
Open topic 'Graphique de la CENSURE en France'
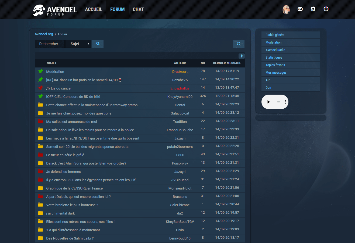tap(74, 188)
